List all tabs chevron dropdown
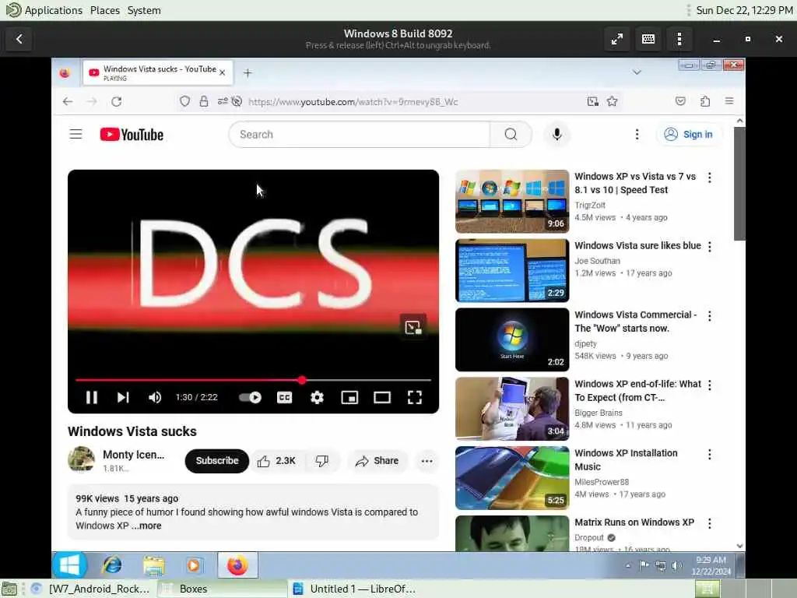The height and width of the screenshot is (598, 797). pyautogui.click(x=637, y=72)
